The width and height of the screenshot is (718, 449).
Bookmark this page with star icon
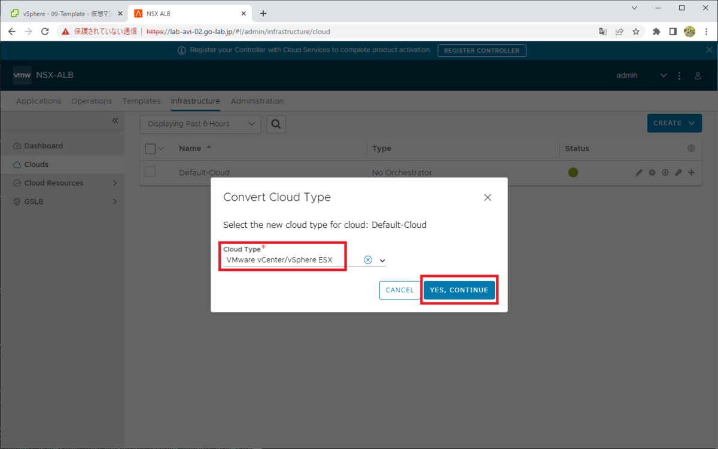[x=636, y=32]
